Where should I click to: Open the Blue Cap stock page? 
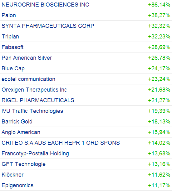[x=13, y=68]
